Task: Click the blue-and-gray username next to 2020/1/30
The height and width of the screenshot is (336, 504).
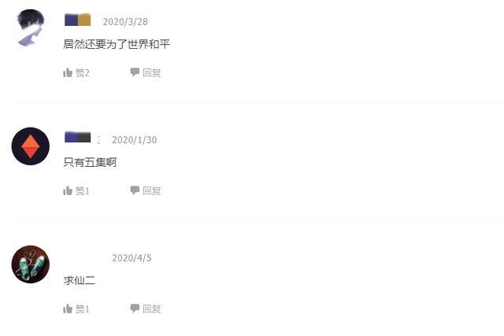Action: (x=77, y=137)
